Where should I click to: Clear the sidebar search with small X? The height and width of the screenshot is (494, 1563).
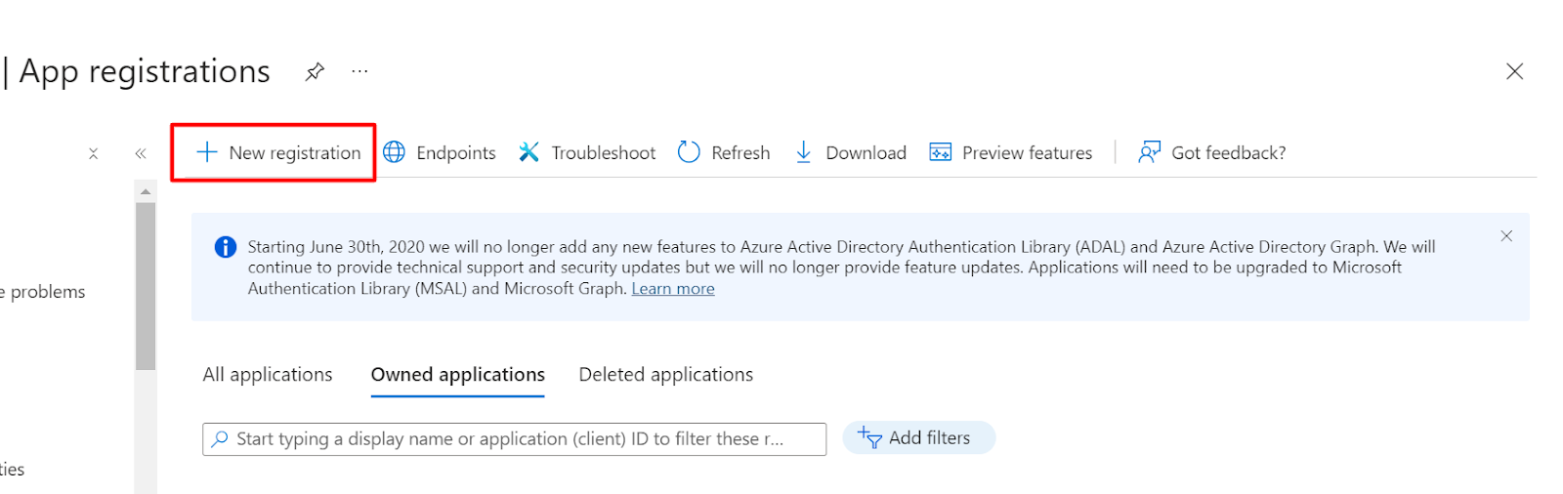[94, 153]
